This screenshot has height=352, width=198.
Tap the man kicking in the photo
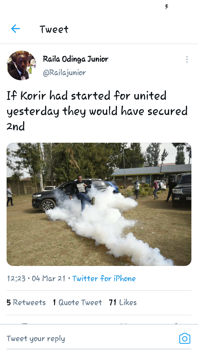(82, 193)
